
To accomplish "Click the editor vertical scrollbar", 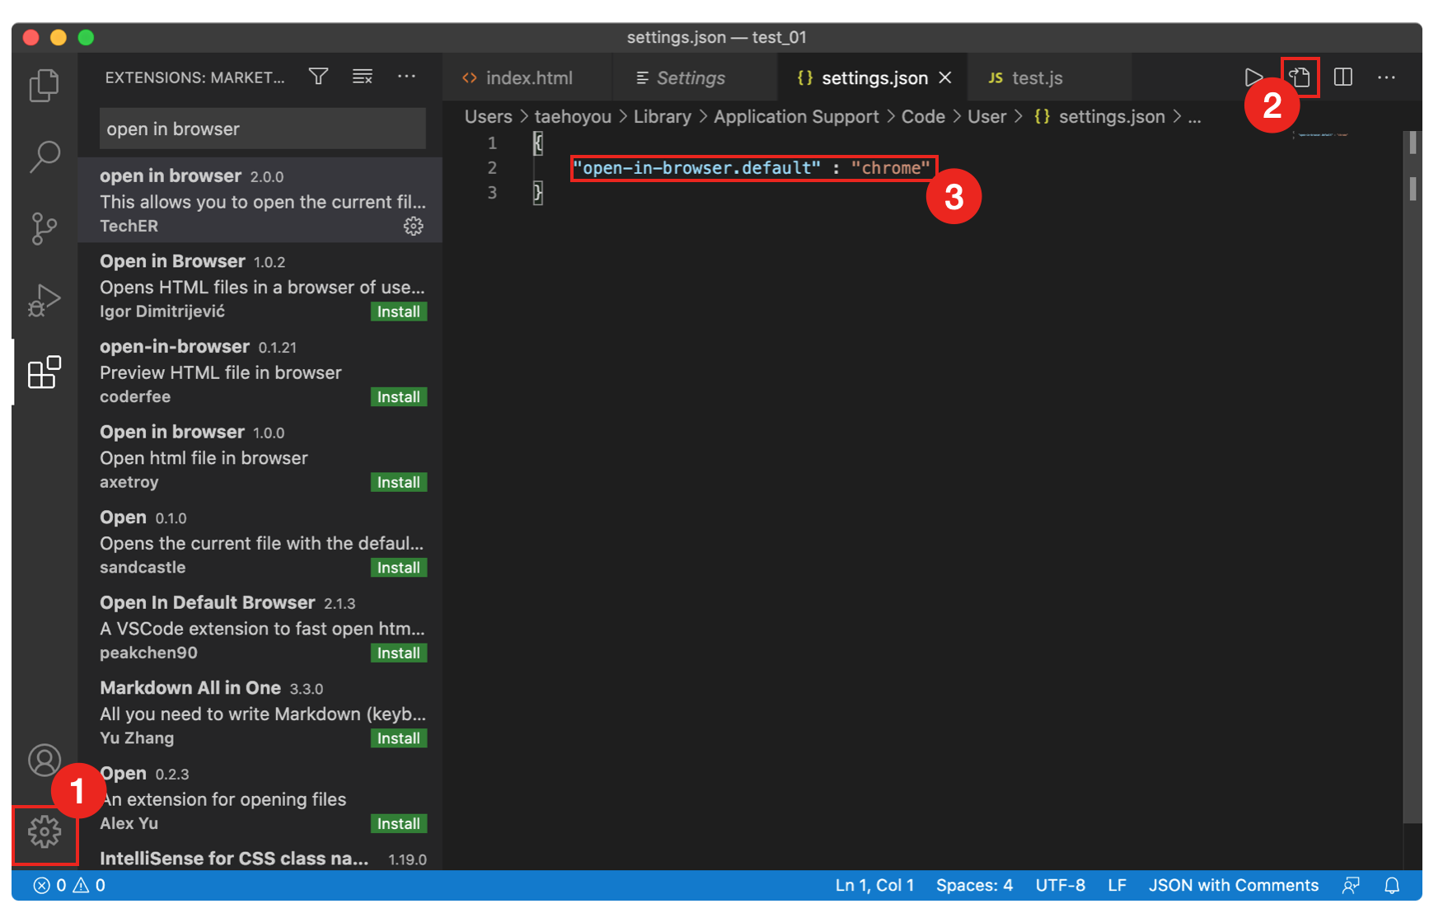I will pyautogui.click(x=1413, y=476).
